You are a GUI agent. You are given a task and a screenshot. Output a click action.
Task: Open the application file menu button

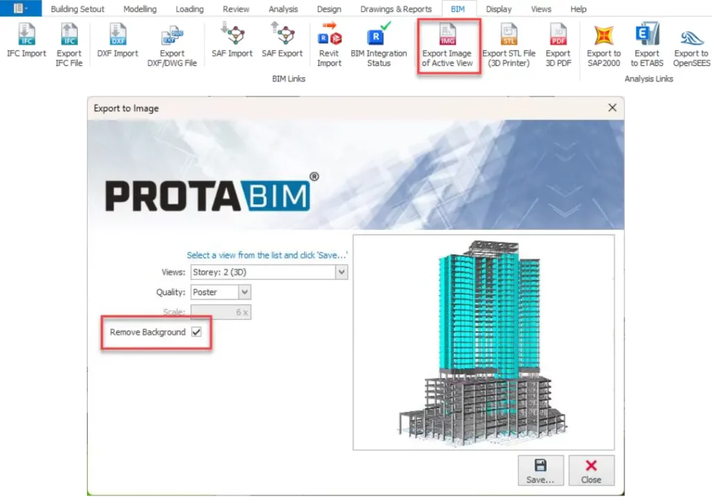pos(20,8)
